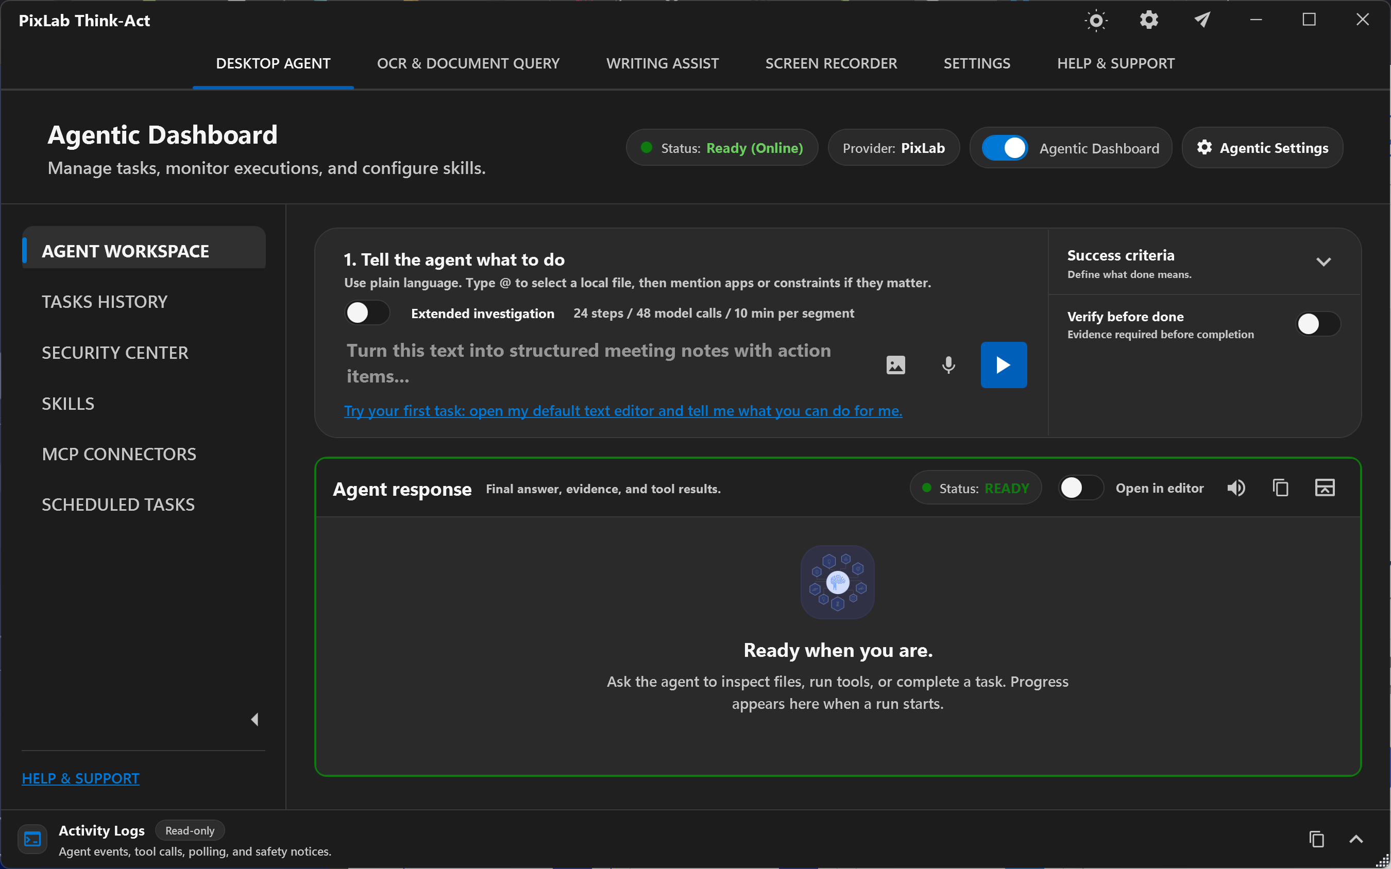This screenshot has width=1391, height=869.
Task: Click 'Ready when you are.' text
Action: pyautogui.click(x=838, y=650)
